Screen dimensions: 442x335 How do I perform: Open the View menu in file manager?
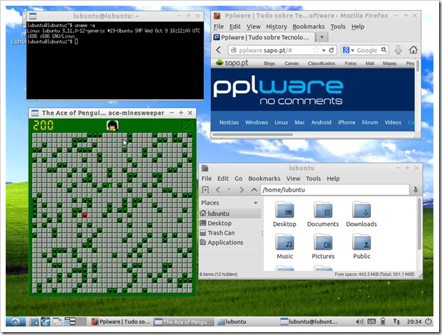(x=293, y=179)
